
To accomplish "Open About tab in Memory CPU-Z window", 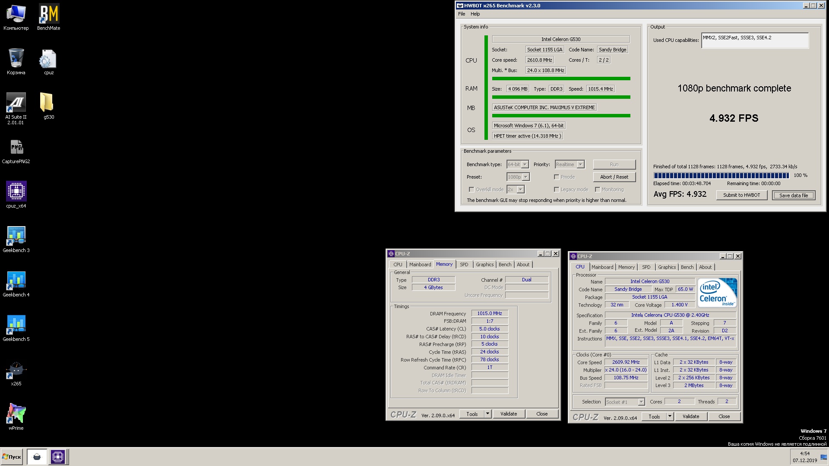I will 523,264.
